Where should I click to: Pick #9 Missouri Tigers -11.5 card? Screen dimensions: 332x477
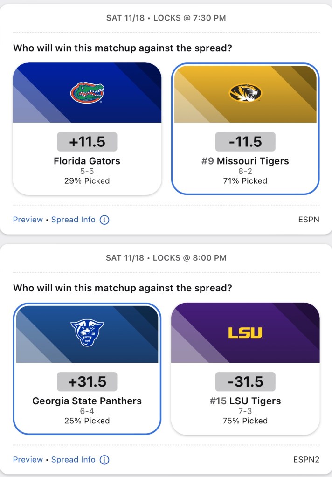tap(245, 161)
